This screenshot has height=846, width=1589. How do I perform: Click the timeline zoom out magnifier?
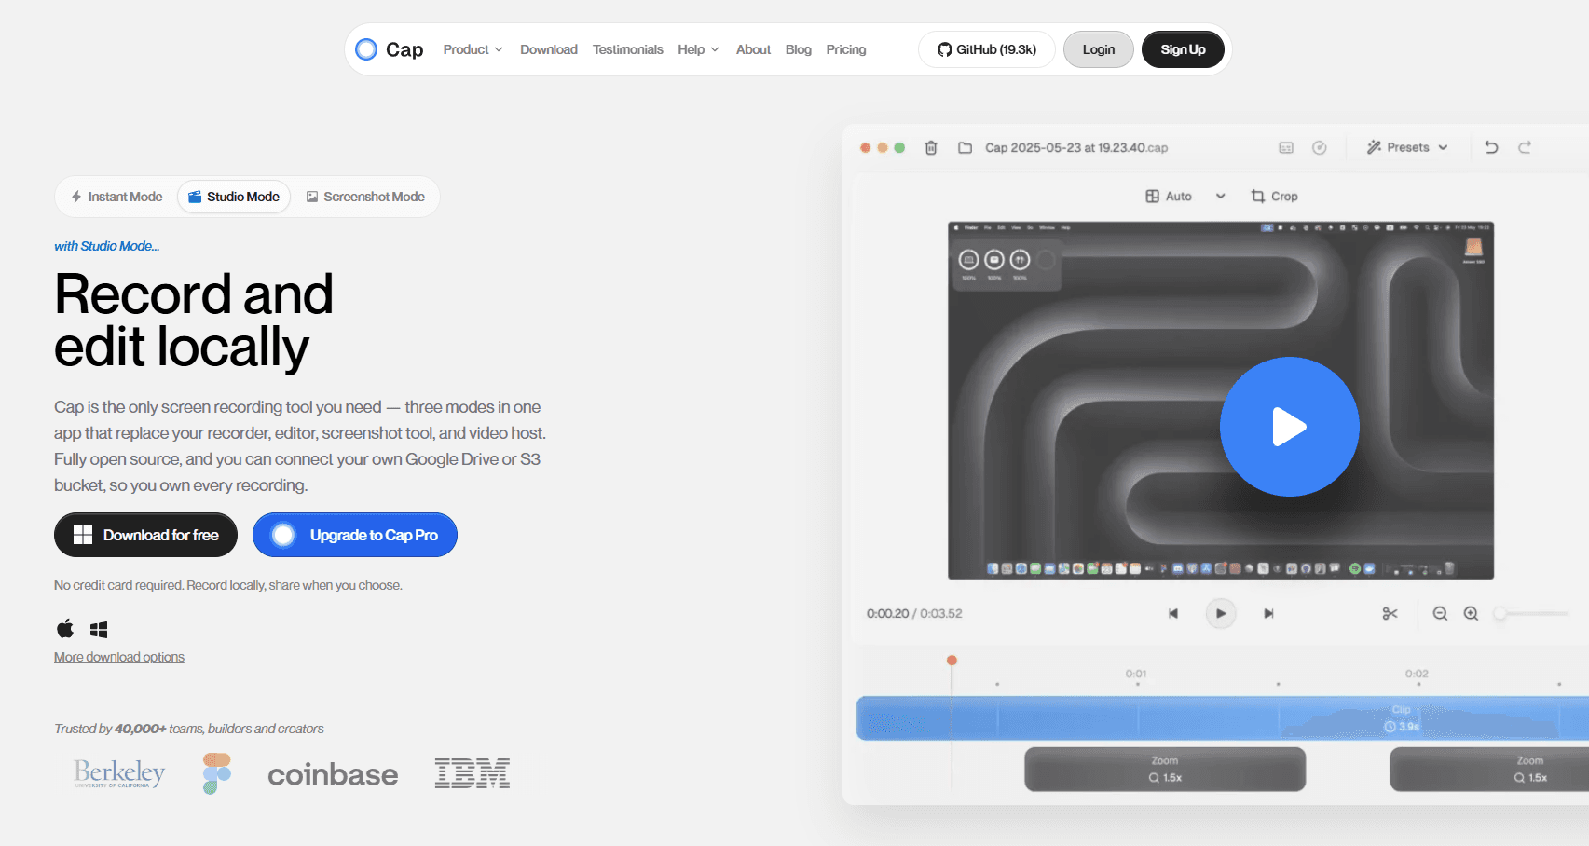click(1440, 613)
